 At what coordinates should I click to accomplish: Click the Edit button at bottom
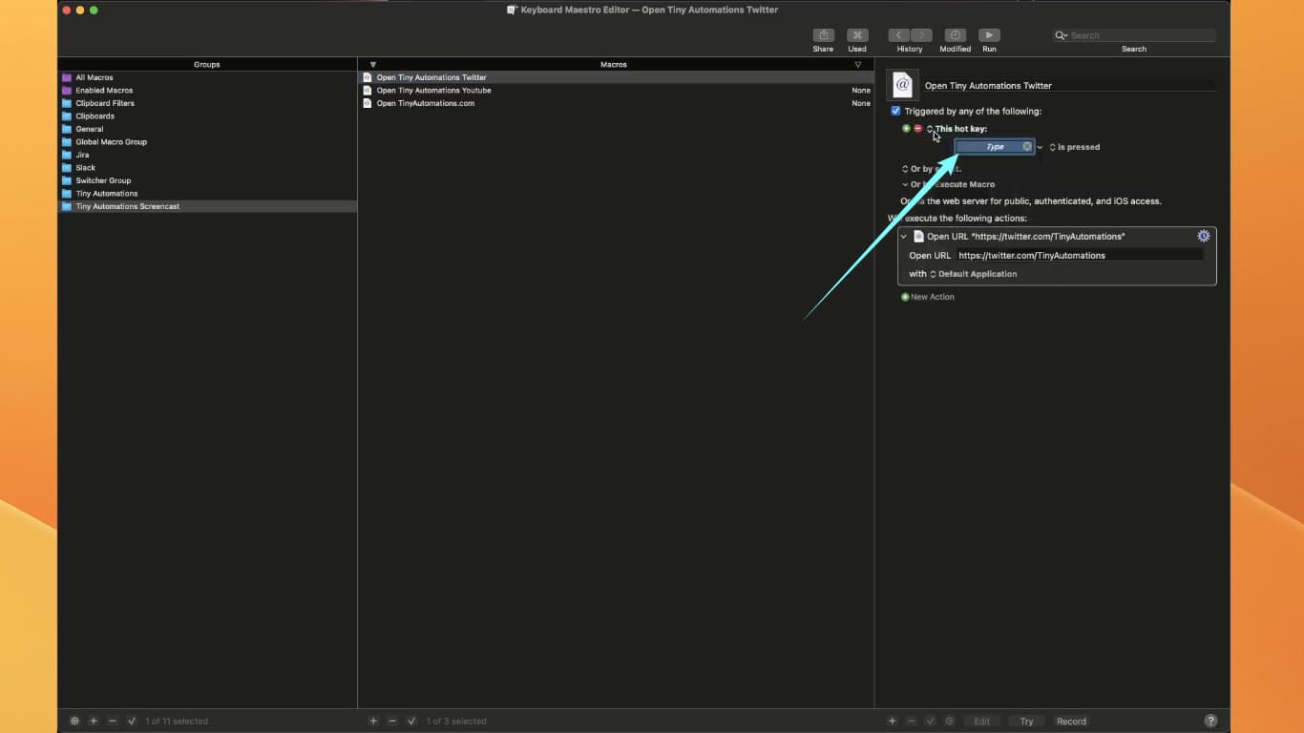tap(981, 722)
